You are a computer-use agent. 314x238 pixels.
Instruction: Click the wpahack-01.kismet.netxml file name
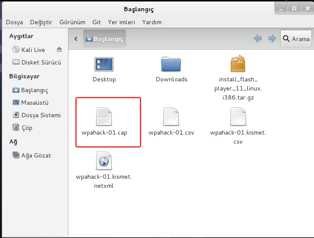[104, 181]
